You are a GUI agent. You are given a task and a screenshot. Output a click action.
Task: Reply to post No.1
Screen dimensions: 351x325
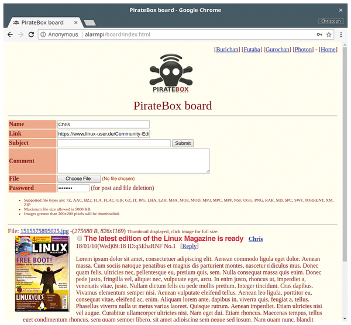click(x=190, y=246)
